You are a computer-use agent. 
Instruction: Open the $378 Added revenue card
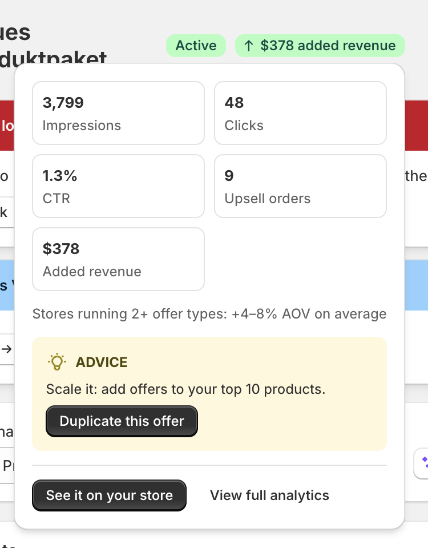coord(118,259)
